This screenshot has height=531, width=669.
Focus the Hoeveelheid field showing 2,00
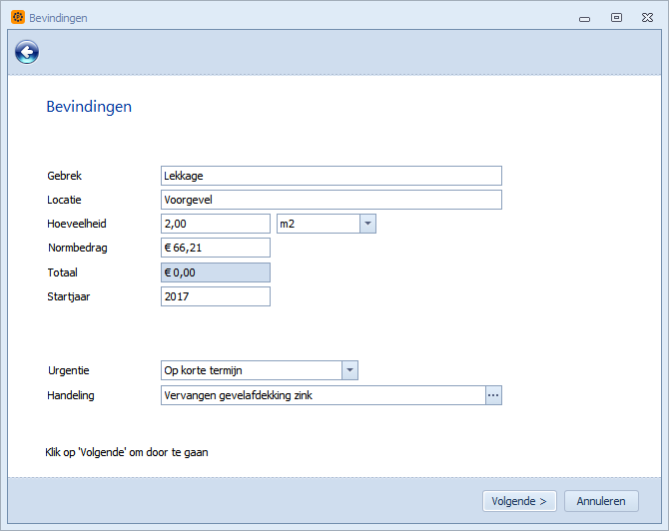click(215, 224)
